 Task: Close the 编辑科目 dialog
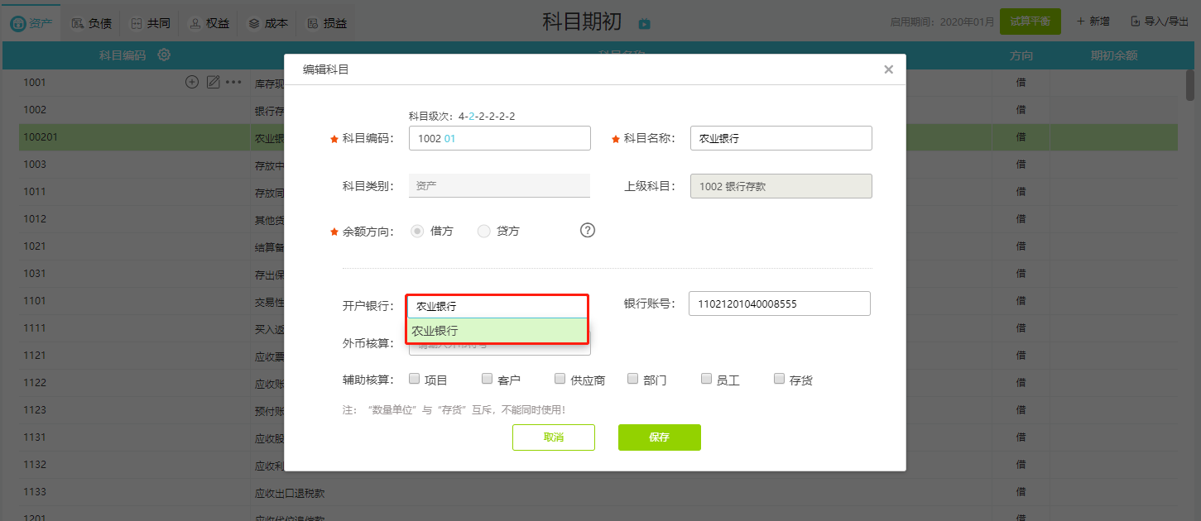tap(888, 69)
